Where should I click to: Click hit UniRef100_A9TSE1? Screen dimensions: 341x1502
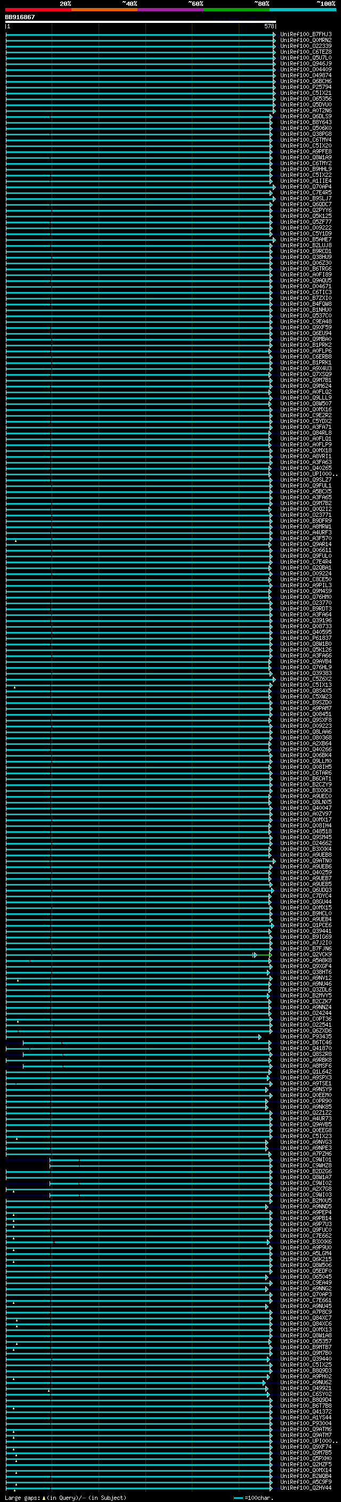tap(305, 1084)
